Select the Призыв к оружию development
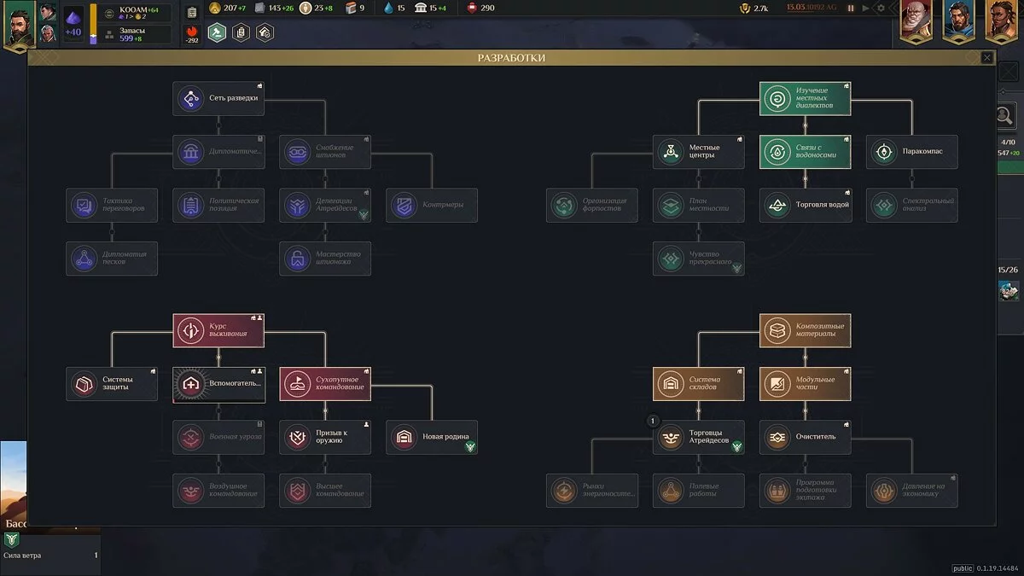Screen dimensions: 1024x576 coord(325,437)
